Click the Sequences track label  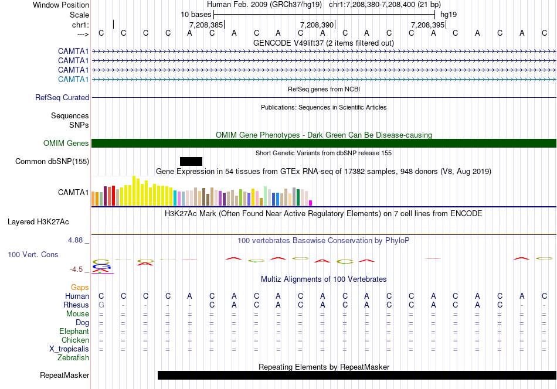coord(70,116)
